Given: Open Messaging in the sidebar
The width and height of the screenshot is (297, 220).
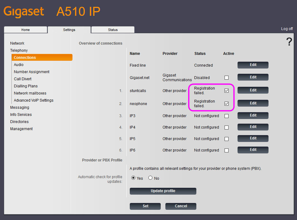Looking at the screenshot, I should coord(20,108).
